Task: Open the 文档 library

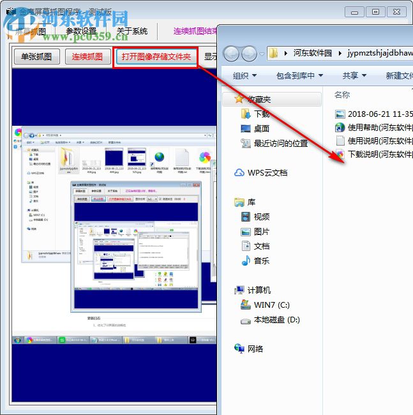Action: pos(262,246)
